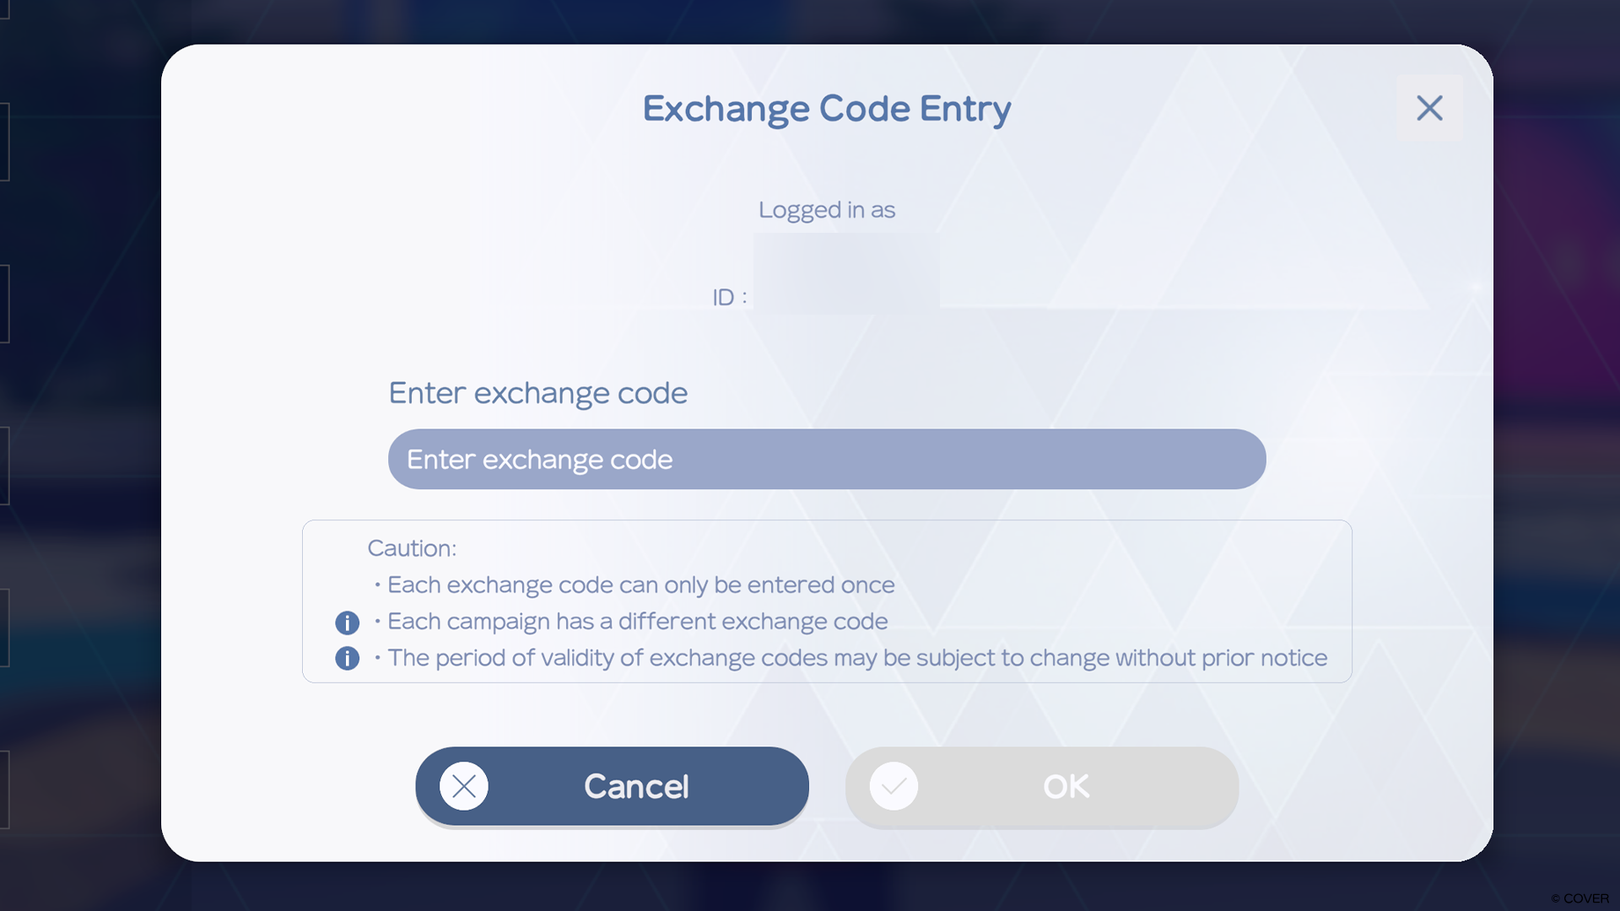The height and width of the screenshot is (911, 1620).
Task: Click the info icon beside validity period notice
Action: [x=347, y=658]
